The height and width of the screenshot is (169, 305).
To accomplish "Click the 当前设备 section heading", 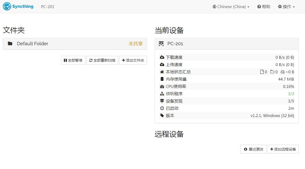I will click(169, 30).
